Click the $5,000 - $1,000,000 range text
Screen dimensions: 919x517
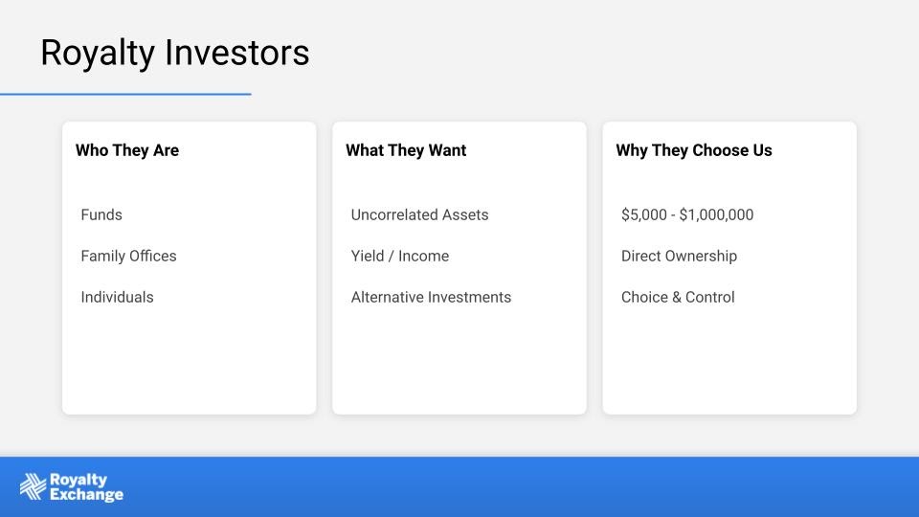click(687, 214)
